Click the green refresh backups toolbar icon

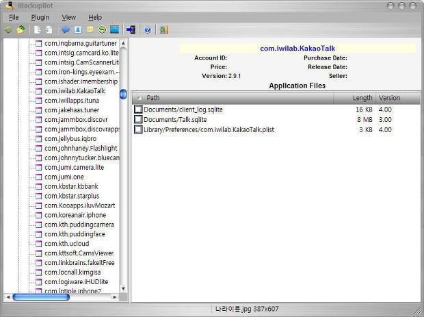click(x=8, y=29)
